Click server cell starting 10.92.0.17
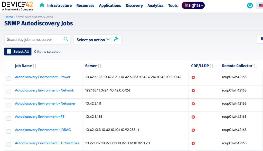This screenshot has width=263, height=151. click(x=117, y=143)
